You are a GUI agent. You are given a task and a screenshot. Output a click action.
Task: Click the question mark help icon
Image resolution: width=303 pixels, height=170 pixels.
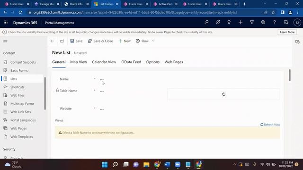coord(275,22)
